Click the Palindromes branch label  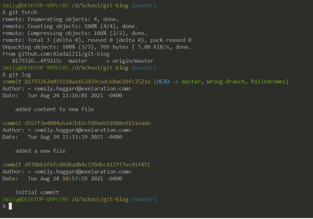(268, 82)
